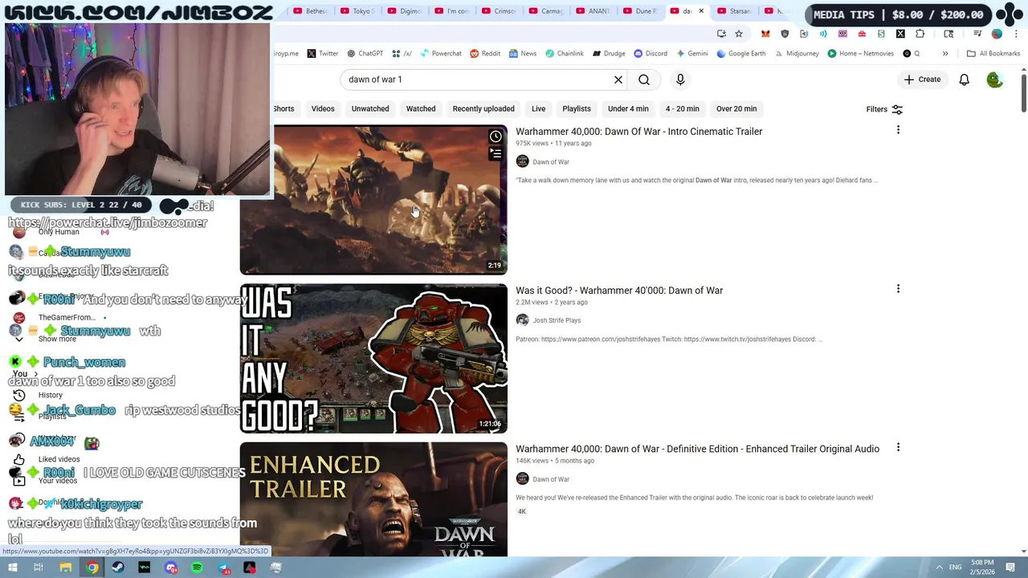Screen dimensions: 1028x578
Task: Filter results by Playlists chip
Action: pos(577,108)
